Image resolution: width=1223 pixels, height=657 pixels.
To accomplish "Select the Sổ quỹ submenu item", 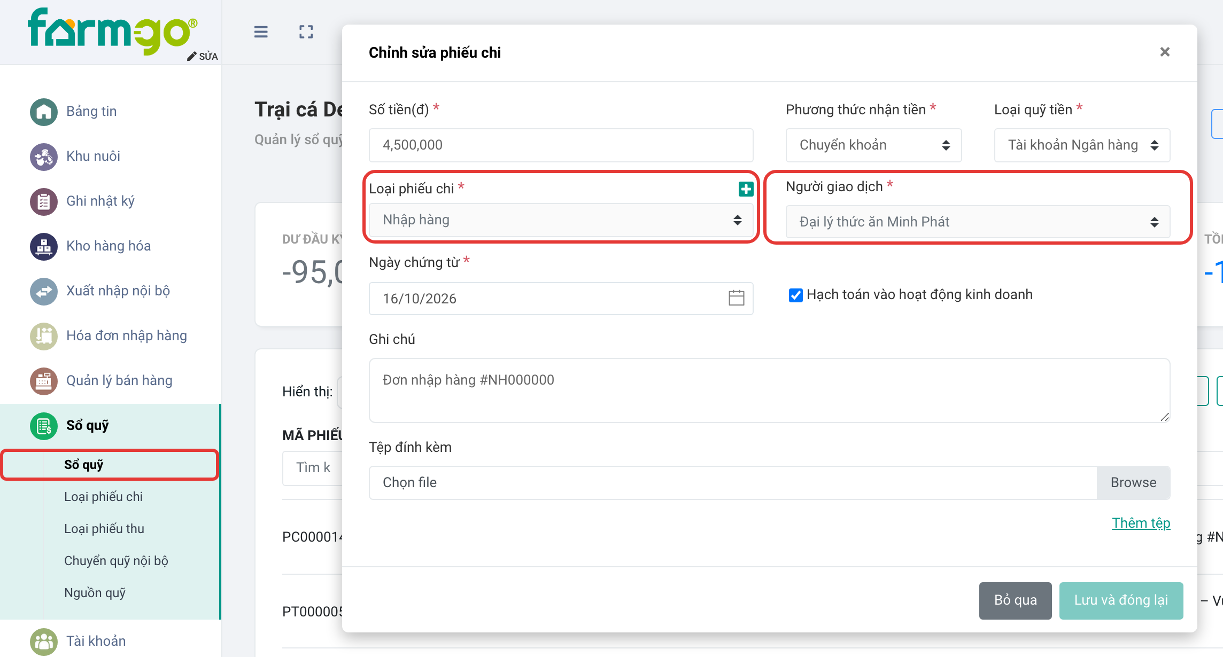I will click(84, 465).
